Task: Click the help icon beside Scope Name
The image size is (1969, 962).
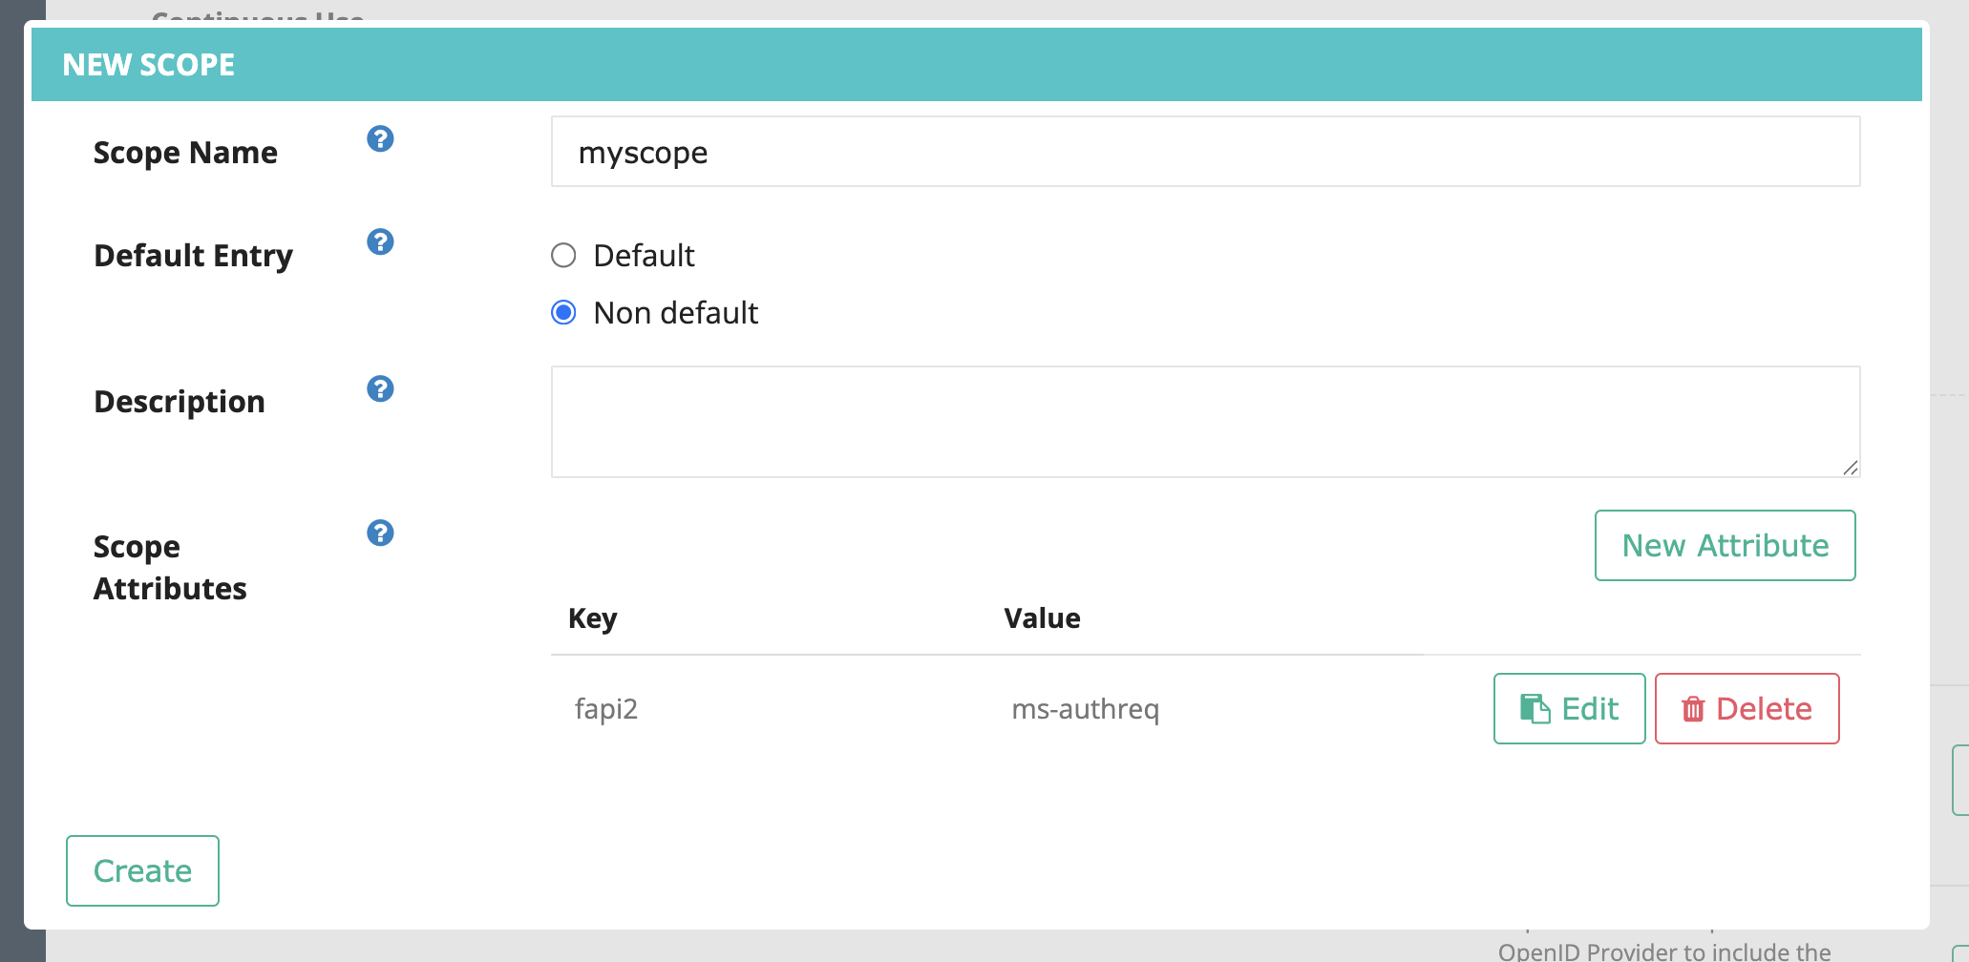Action: tap(380, 139)
